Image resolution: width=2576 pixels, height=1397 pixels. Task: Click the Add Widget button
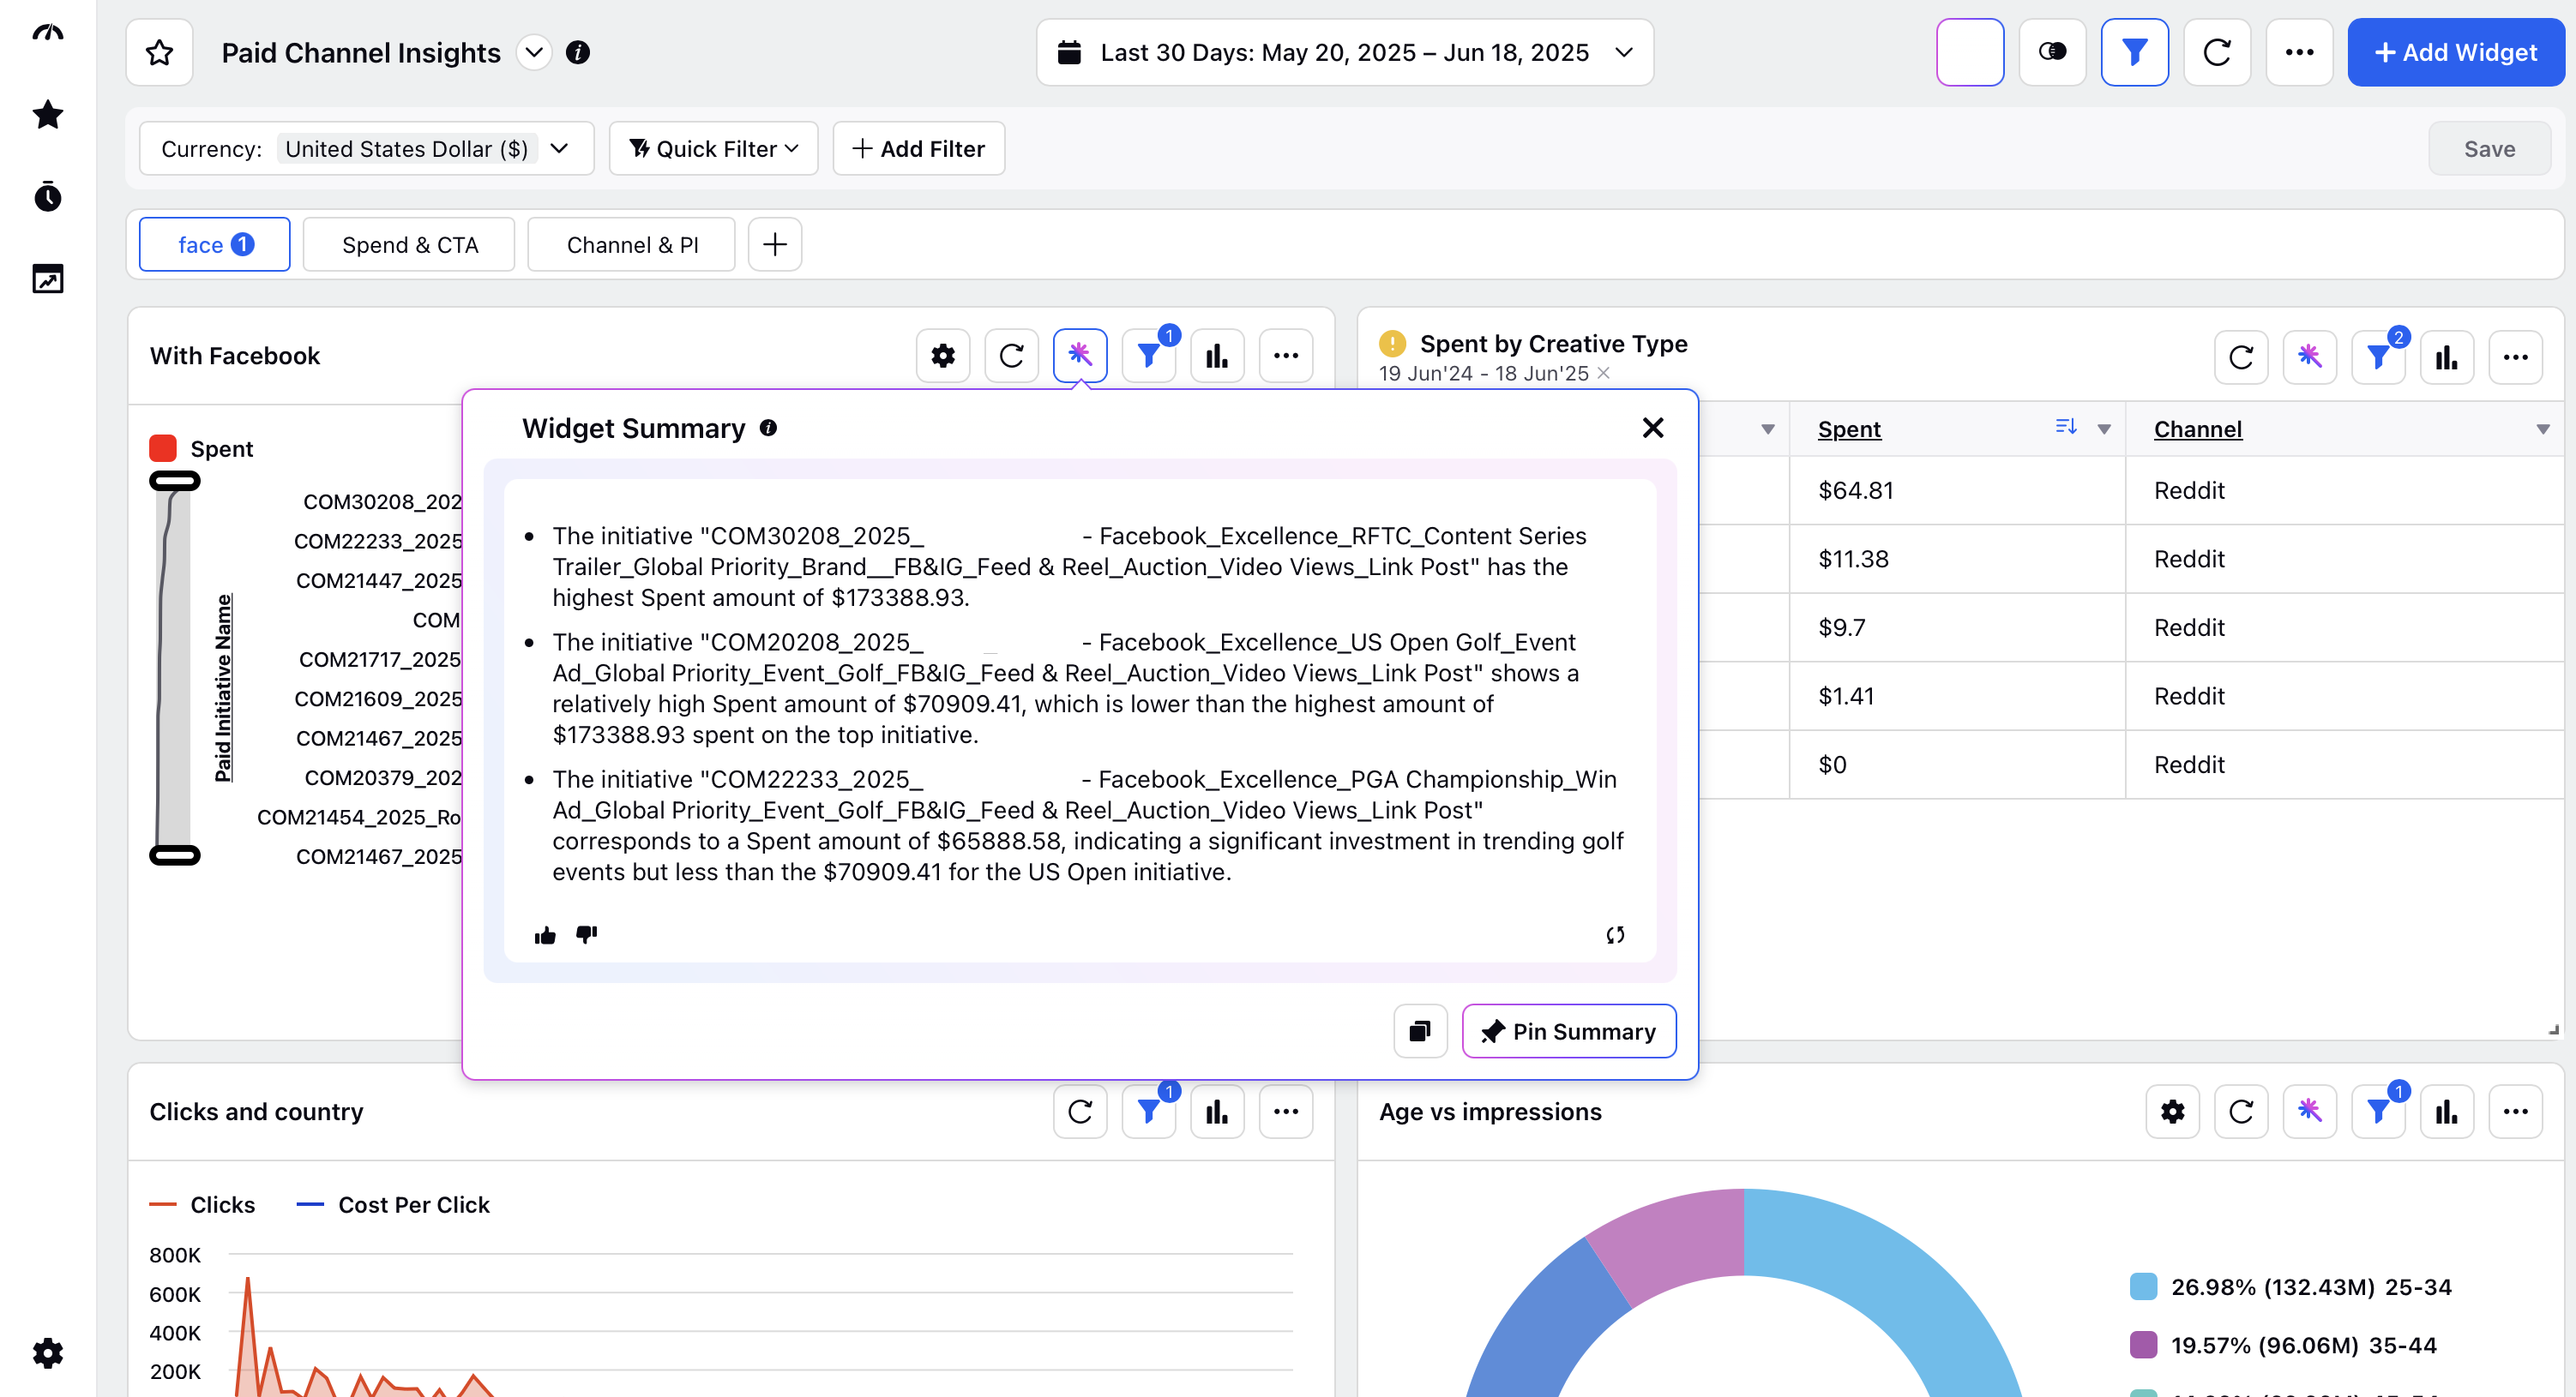(2455, 52)
